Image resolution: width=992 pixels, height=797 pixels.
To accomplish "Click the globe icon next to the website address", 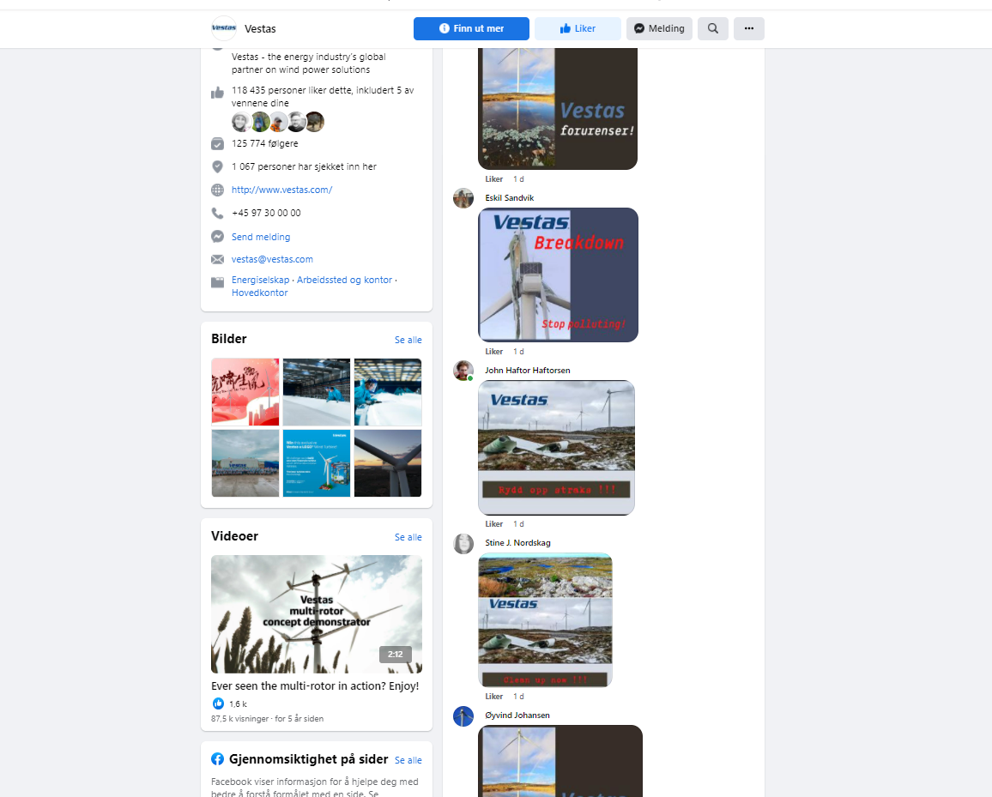I will pyautogui.click(x=217, y=190).
